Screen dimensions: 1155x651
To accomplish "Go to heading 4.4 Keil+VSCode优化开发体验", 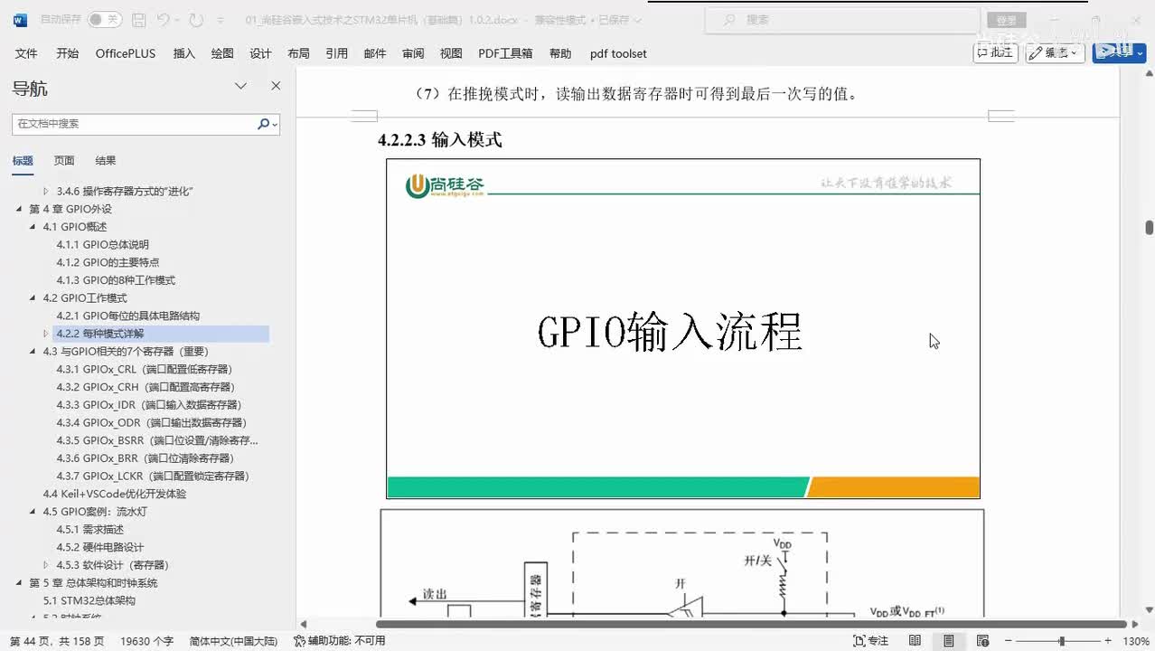I will click(115, 494).
